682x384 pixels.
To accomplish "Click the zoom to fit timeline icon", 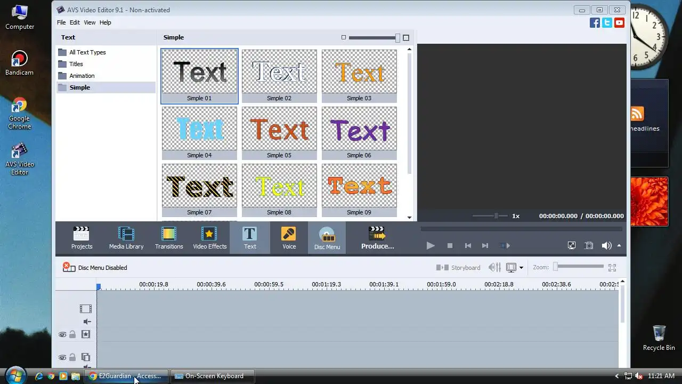I will (x=612, y=267).
